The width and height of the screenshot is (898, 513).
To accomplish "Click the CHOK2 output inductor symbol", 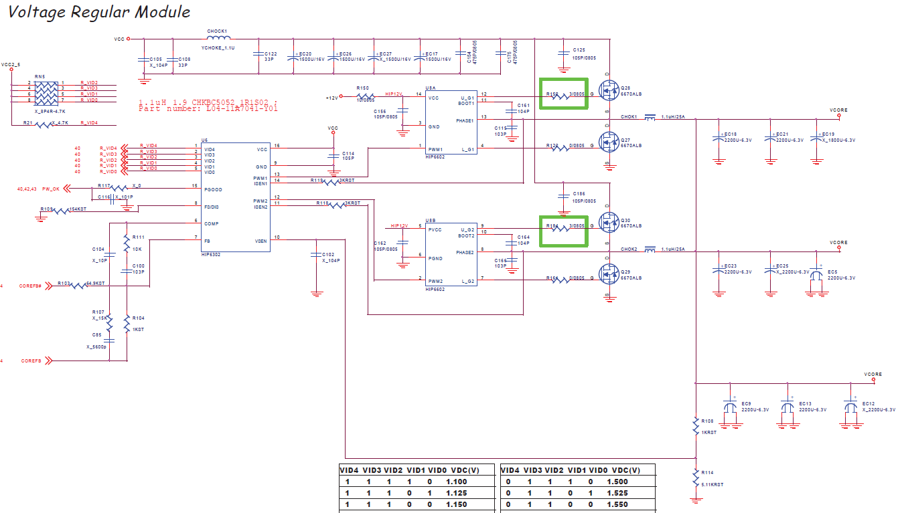I will pos(649,249).
